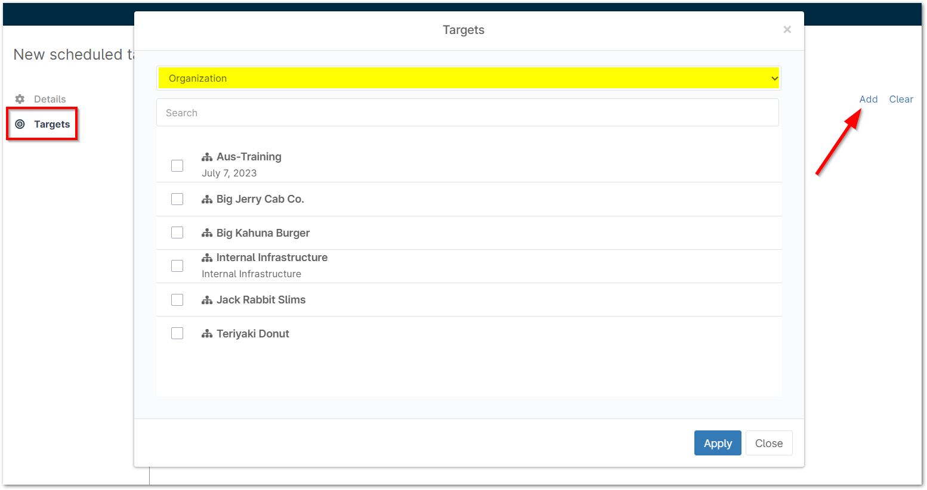Screen dimensions: 927x490
Task: Tick the Big Kahuna Burger checkbox
Action: pos(177,232)
